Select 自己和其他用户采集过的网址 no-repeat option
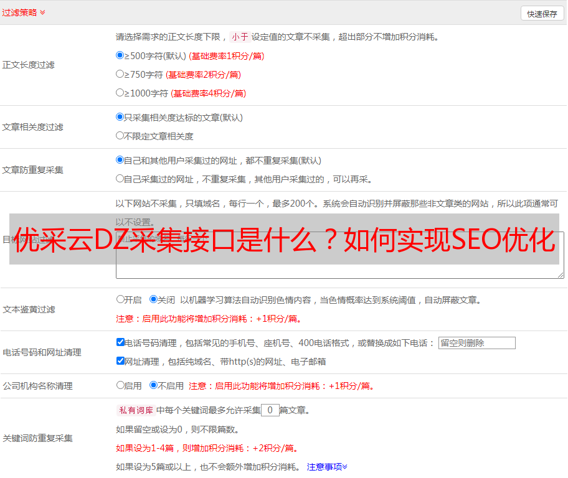Image resolution: width=568 pixels, height=478 pixels. point(120,160)
